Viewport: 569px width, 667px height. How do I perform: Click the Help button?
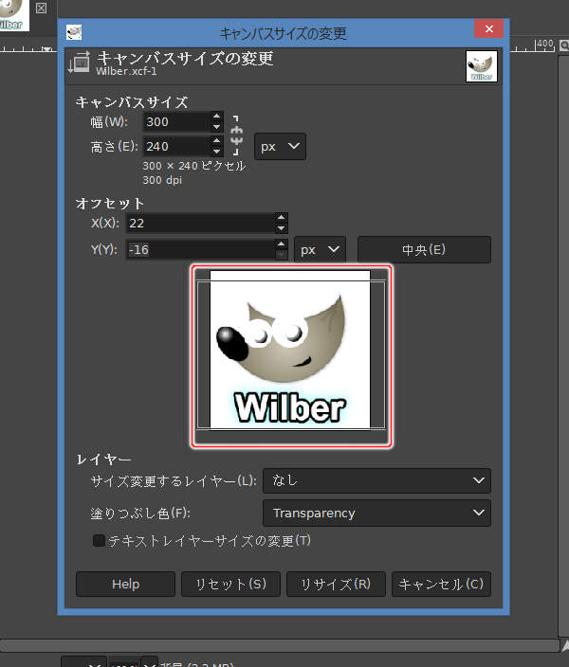pos(125,585)
